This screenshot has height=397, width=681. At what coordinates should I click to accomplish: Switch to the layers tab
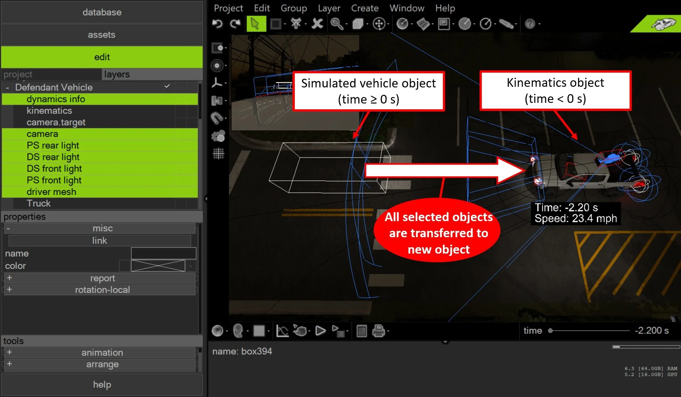(x=117, y=74)
